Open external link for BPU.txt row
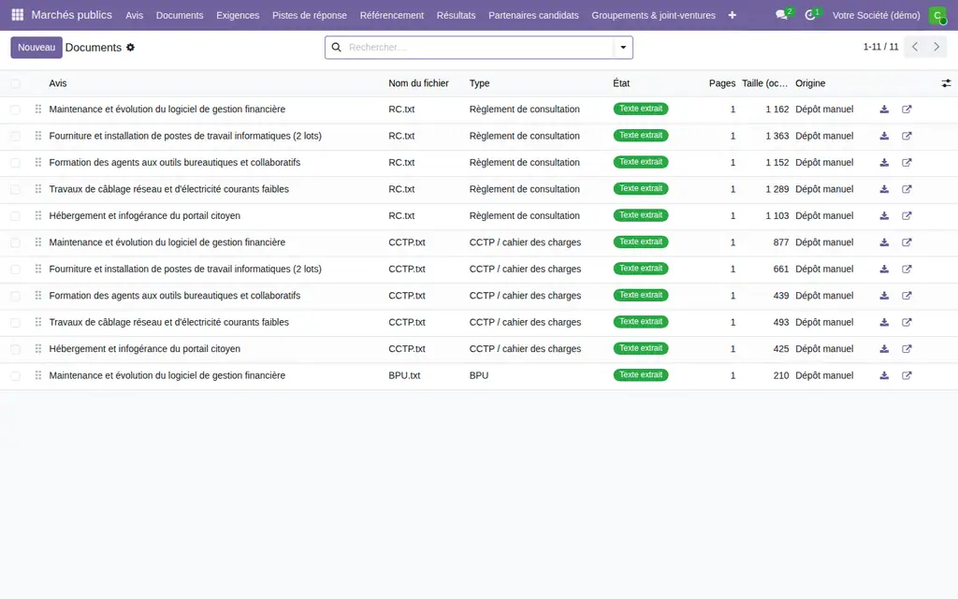The width and height of the screenshot is (958, 599). 907,375
